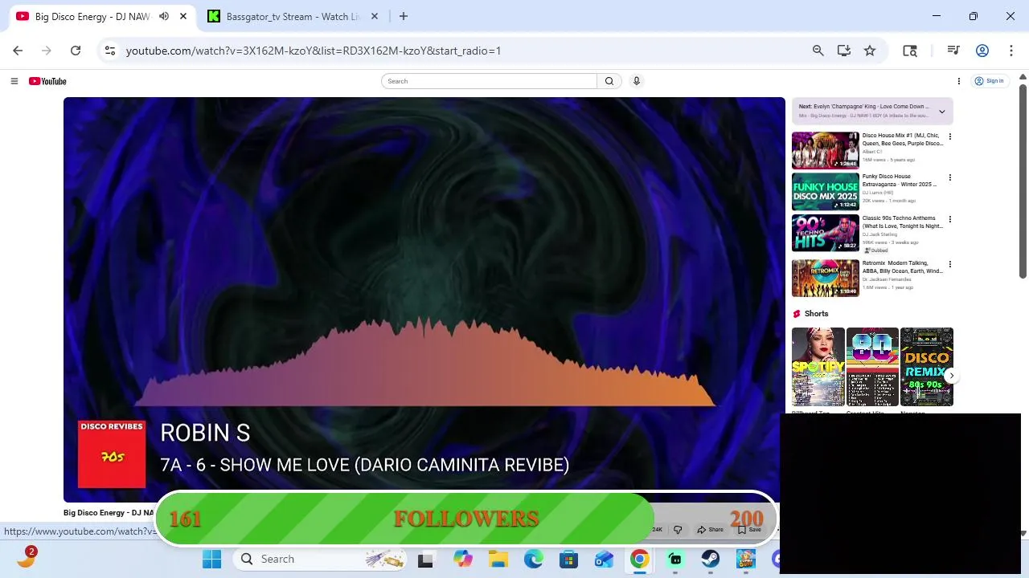Open YouTube hamburger guide menu

[x=14, y=81]
